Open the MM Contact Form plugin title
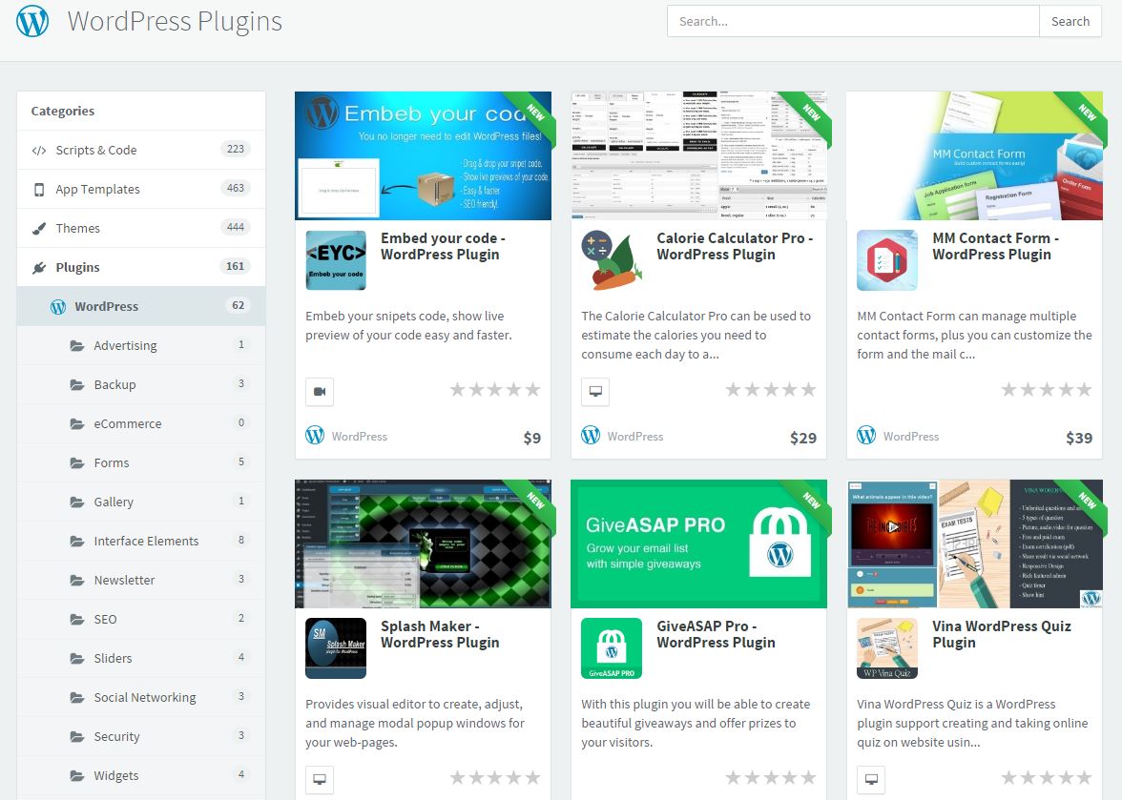The width and height of the screenshot is (1122, 800). tap(995, 246)
